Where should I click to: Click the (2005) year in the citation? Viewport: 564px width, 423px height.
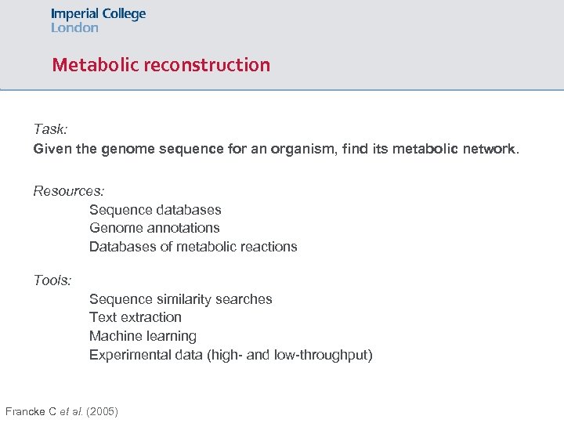(102, 411)
